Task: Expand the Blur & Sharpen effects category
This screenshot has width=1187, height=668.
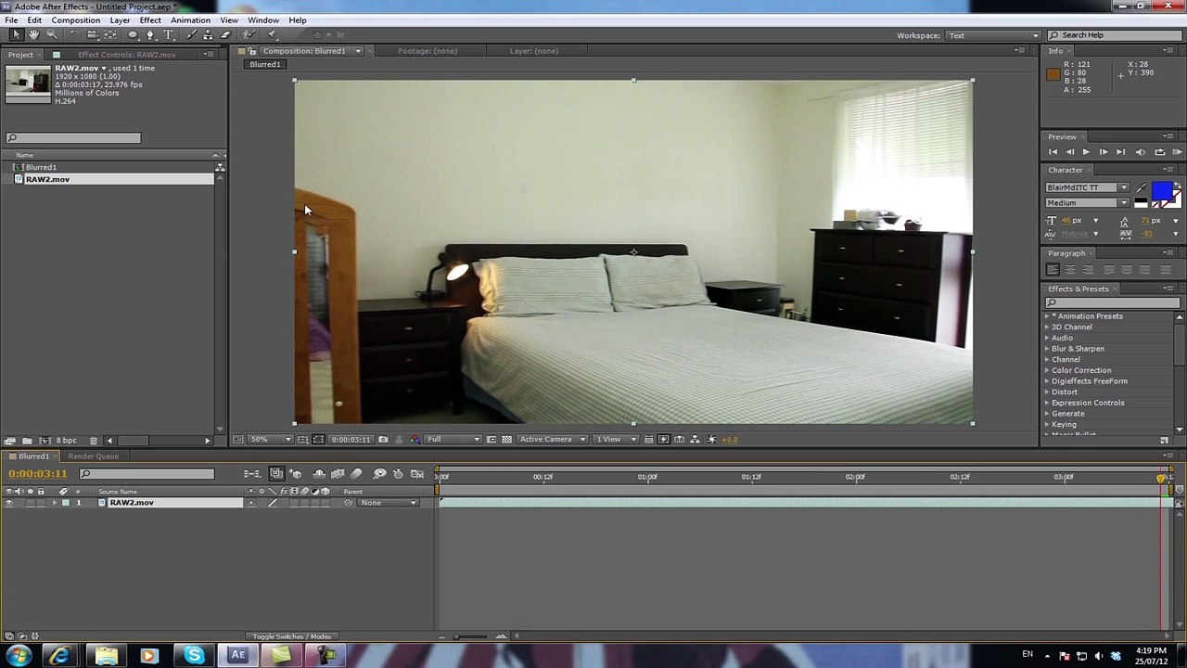Action: (1048, 349)
